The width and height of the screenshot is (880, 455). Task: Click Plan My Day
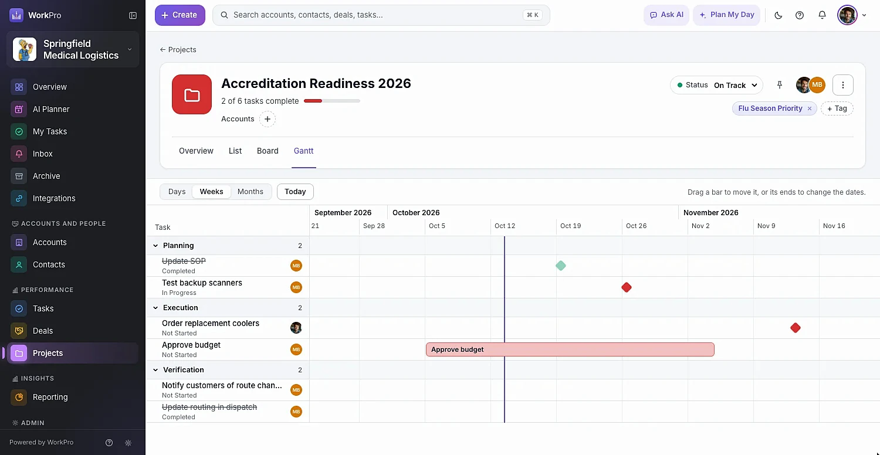[727, 15]
